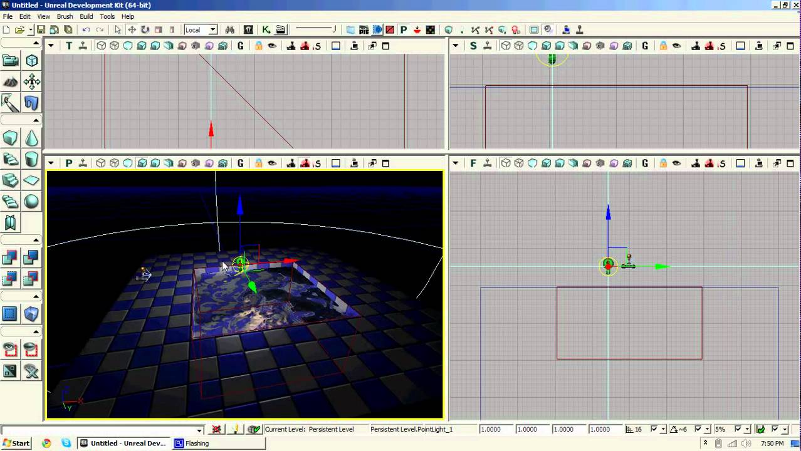801x451 pixels.
Task: Open the Find Actors binoculars tool
Action: coord(230,29)
